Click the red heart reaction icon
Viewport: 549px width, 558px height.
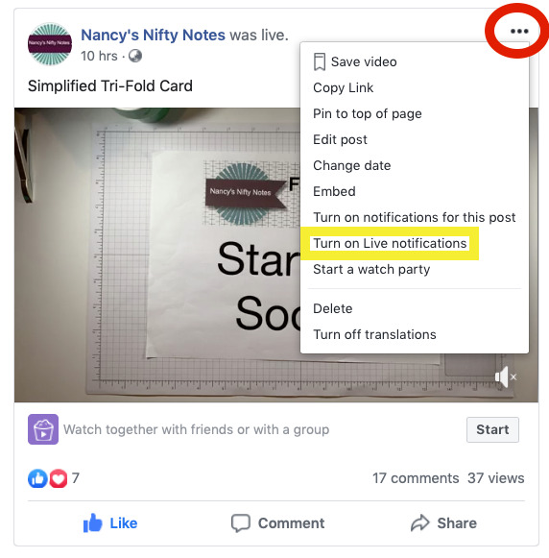point(58,478)
